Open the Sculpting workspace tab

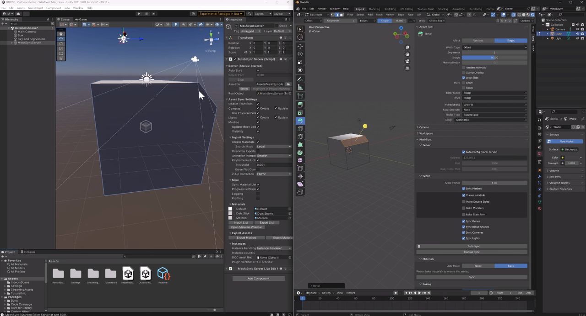click(390, 9)
